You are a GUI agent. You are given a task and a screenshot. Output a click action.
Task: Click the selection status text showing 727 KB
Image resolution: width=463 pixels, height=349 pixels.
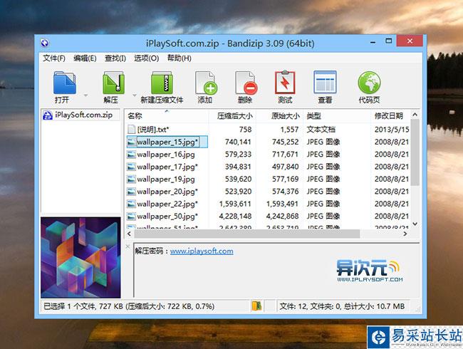click(x=129, y=306)
